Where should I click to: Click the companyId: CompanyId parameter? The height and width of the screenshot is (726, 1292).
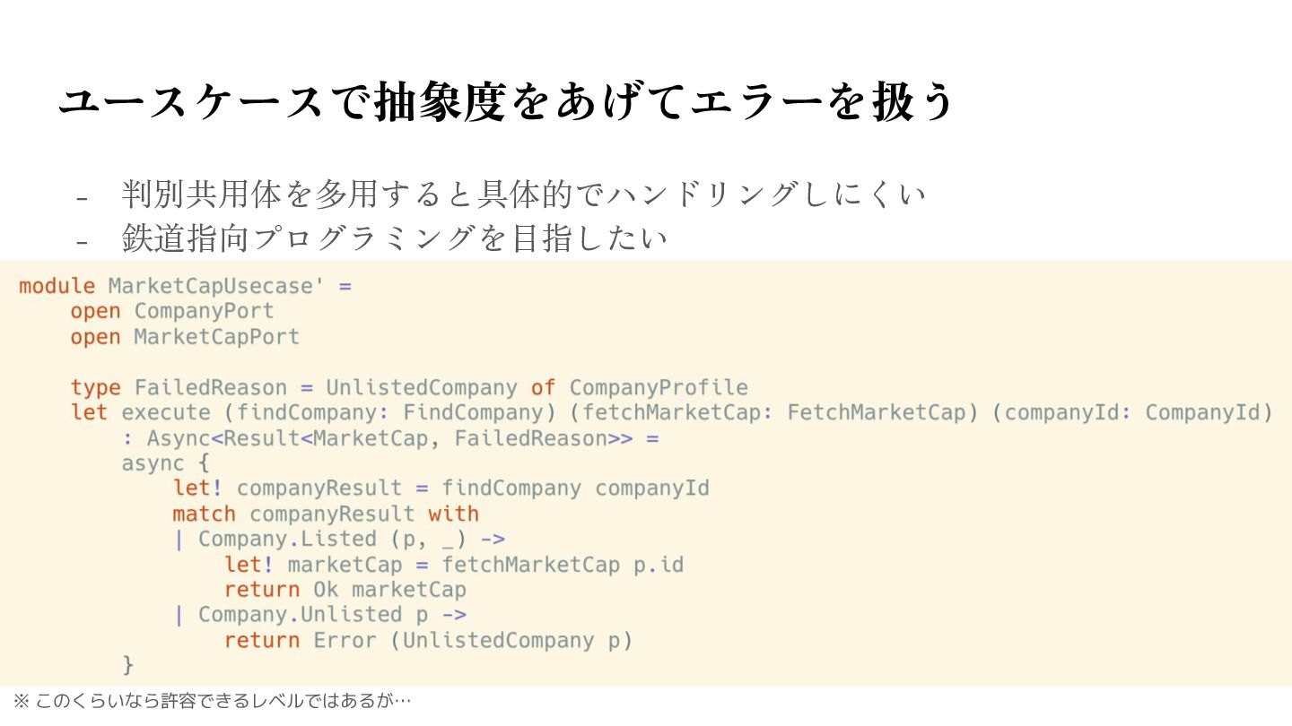pyautogui.click(x=1133, y=413)
